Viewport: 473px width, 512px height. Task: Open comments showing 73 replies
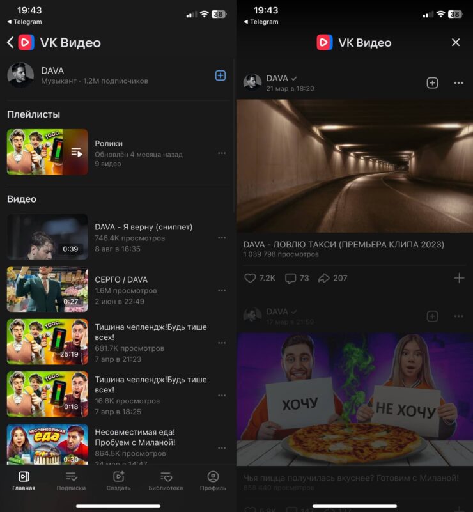point(291,278)
